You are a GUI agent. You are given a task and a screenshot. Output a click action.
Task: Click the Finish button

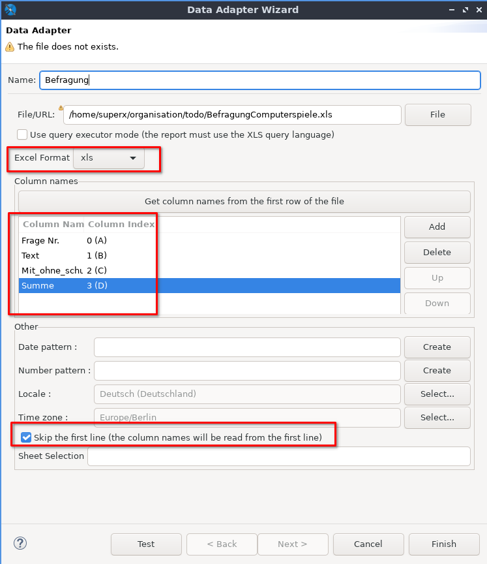pyautogui.click(x=444, y=544)
